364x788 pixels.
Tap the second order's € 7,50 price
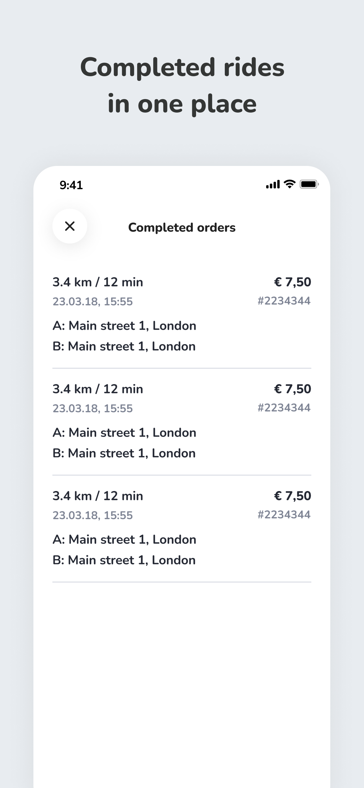click(x=292, y=389)
